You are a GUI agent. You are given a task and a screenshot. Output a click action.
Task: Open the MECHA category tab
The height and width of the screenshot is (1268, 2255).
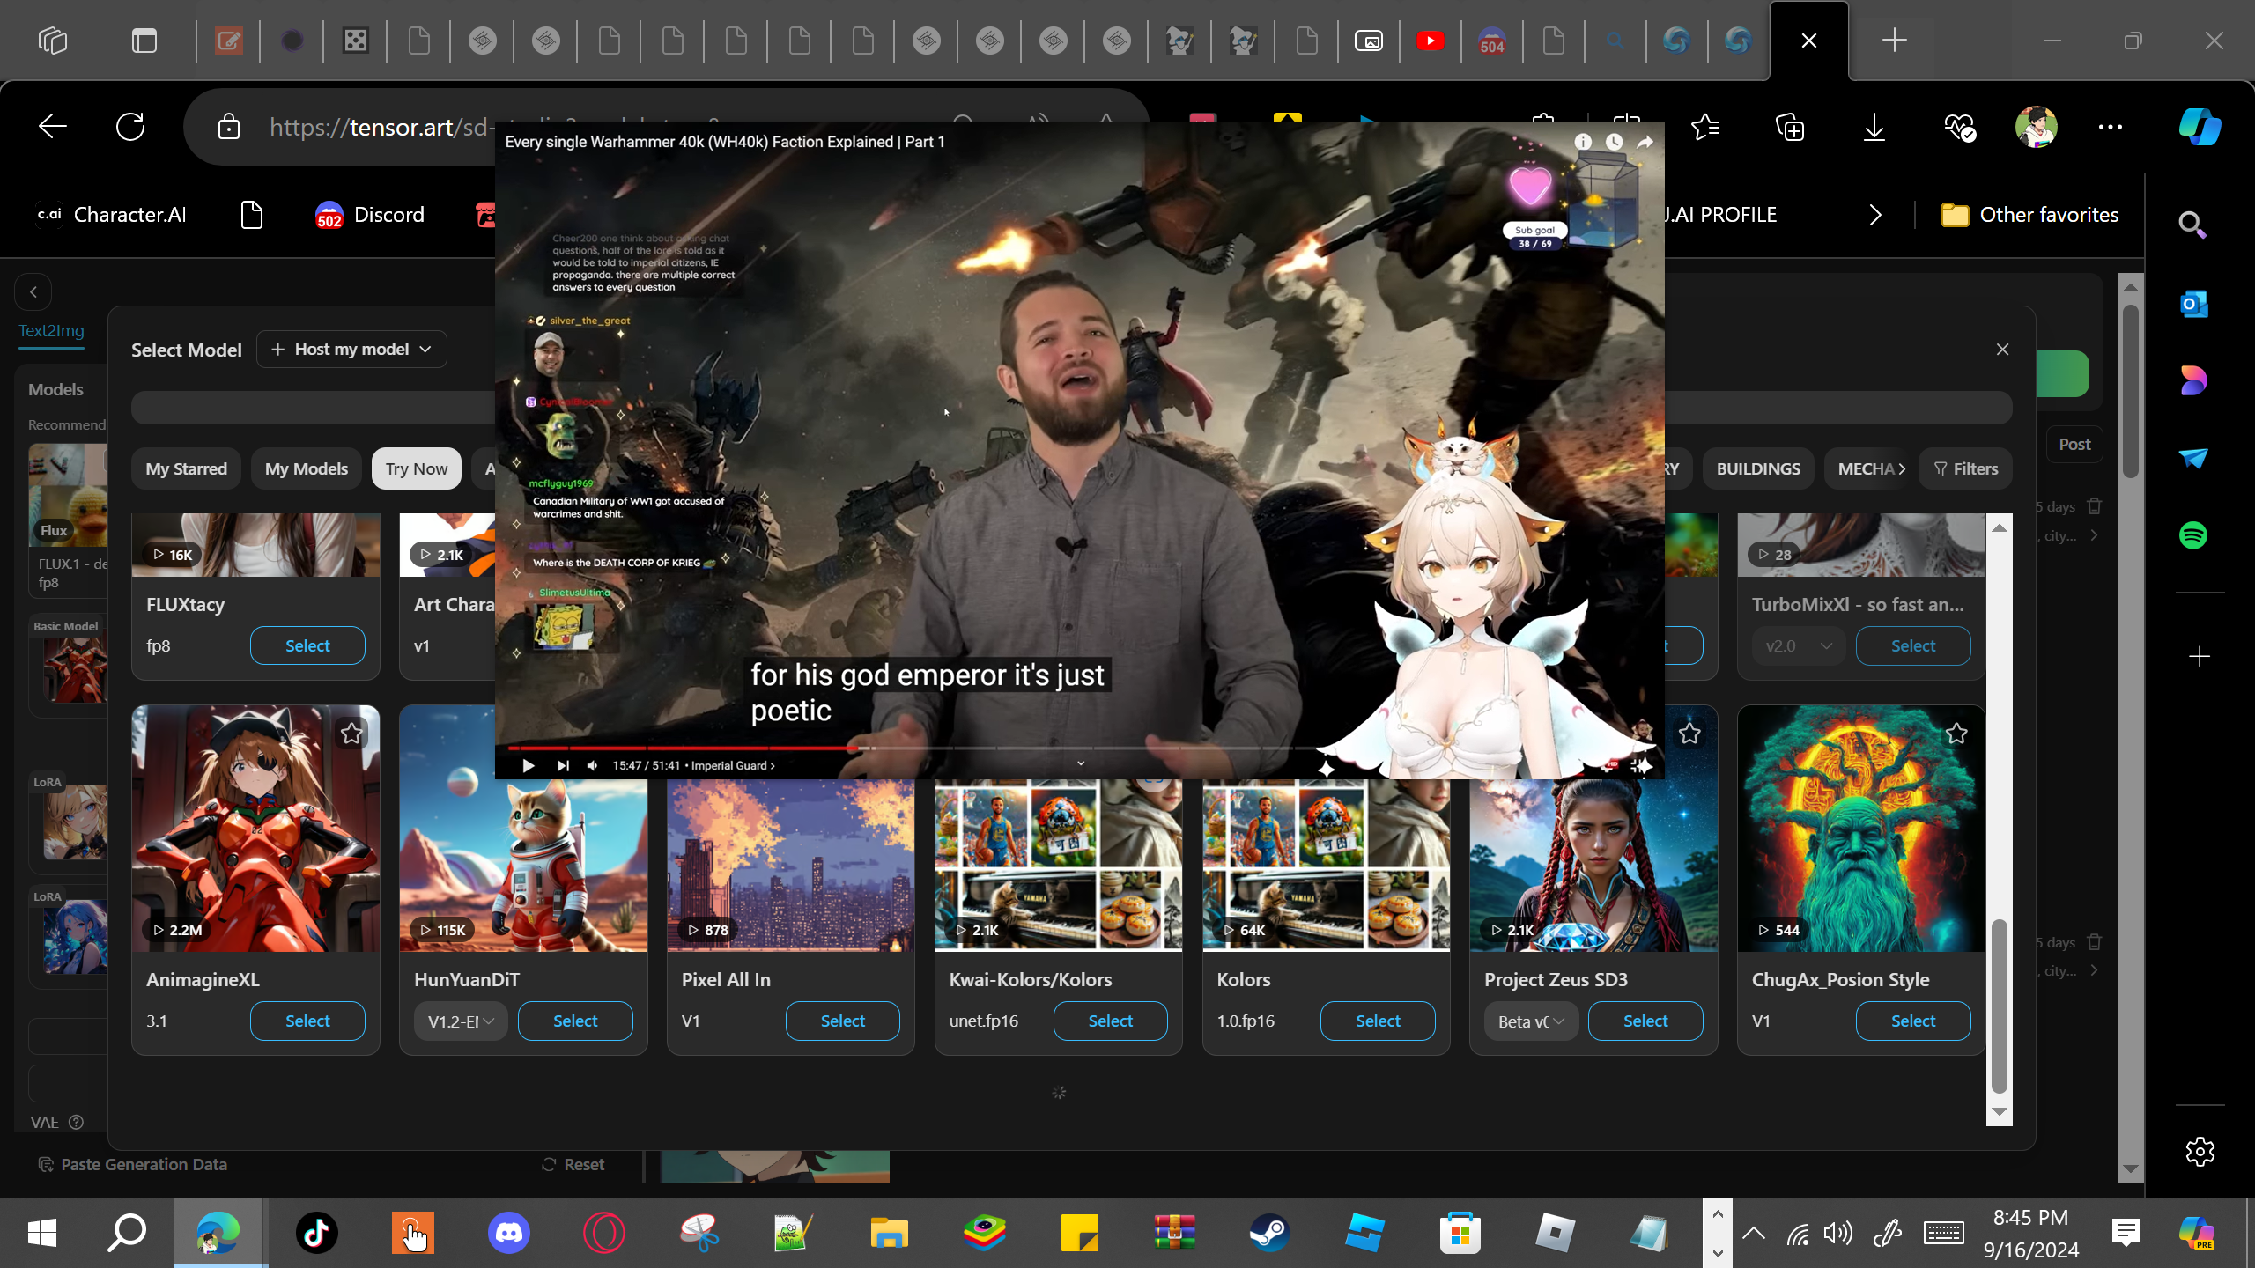pos(1866,468)
